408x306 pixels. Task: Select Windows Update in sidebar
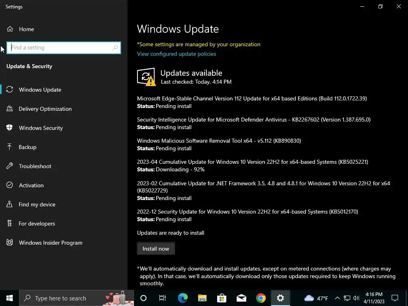tap(64, 90)
